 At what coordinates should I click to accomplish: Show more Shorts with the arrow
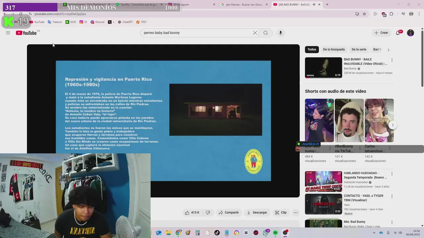coord(393,125)
